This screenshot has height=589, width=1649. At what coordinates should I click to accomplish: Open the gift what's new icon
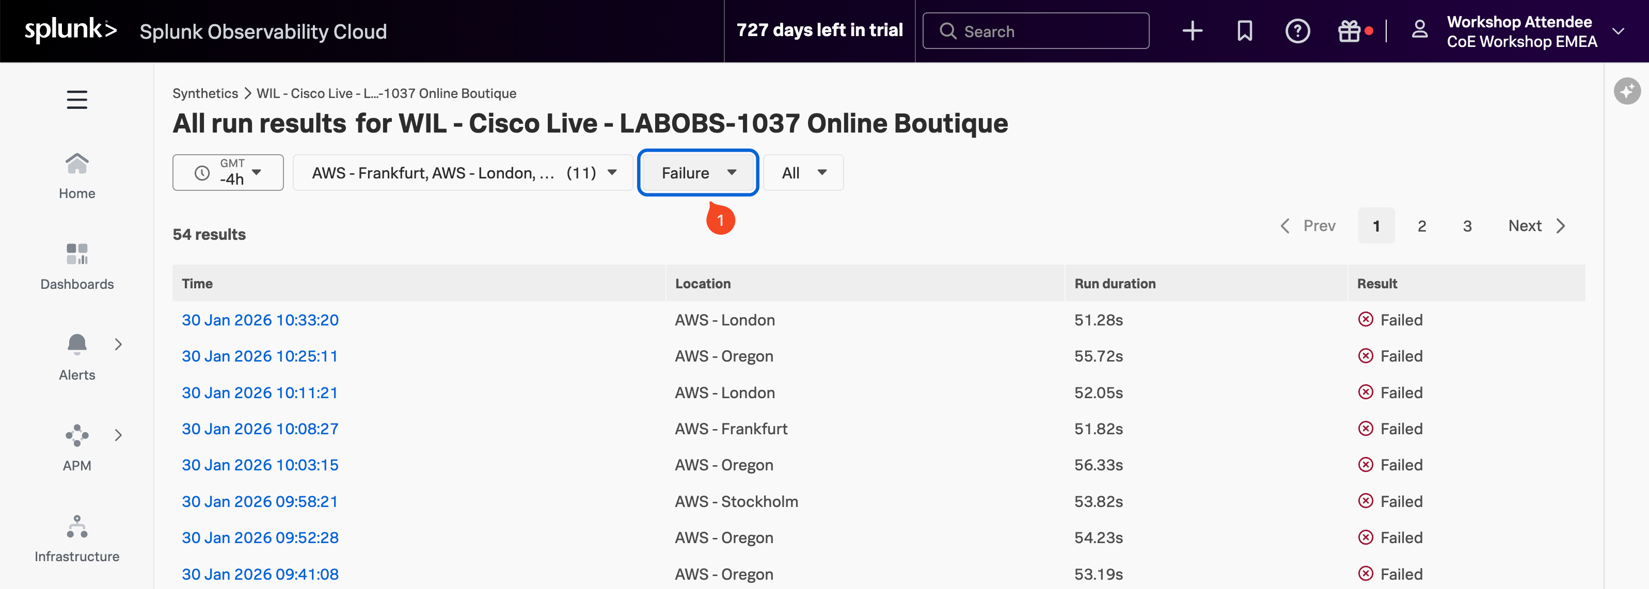pyautogui.click(x=1350, y=31)
